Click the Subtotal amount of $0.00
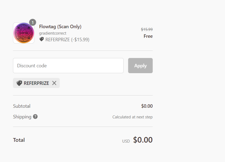 tap(147, 106)
